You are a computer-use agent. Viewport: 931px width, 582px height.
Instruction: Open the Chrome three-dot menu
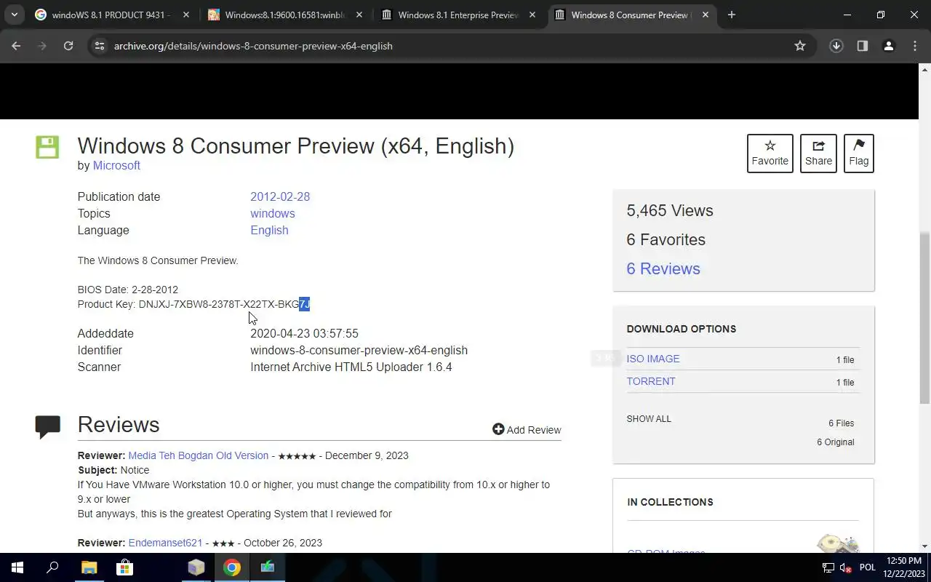(914, 46)
